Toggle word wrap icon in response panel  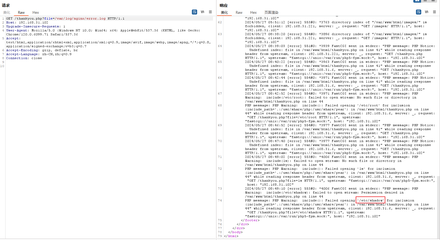pyautogui.click(x=419, y=12)
